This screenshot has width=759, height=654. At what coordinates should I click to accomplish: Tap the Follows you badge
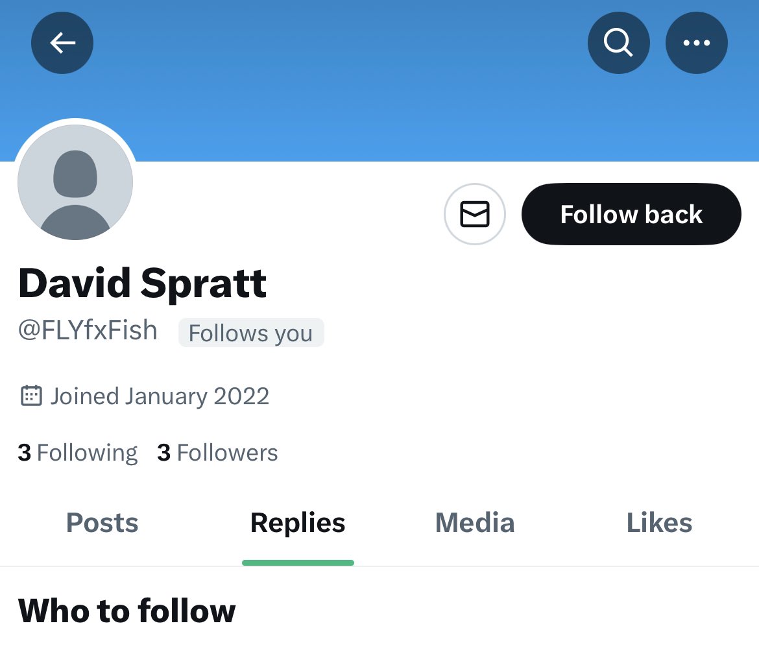point(250,333)
